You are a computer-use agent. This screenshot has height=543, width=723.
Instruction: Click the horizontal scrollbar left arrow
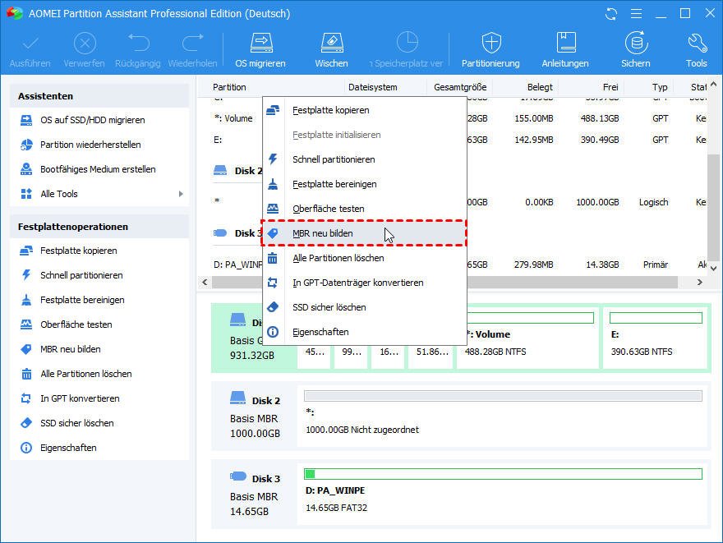[205, 282]
